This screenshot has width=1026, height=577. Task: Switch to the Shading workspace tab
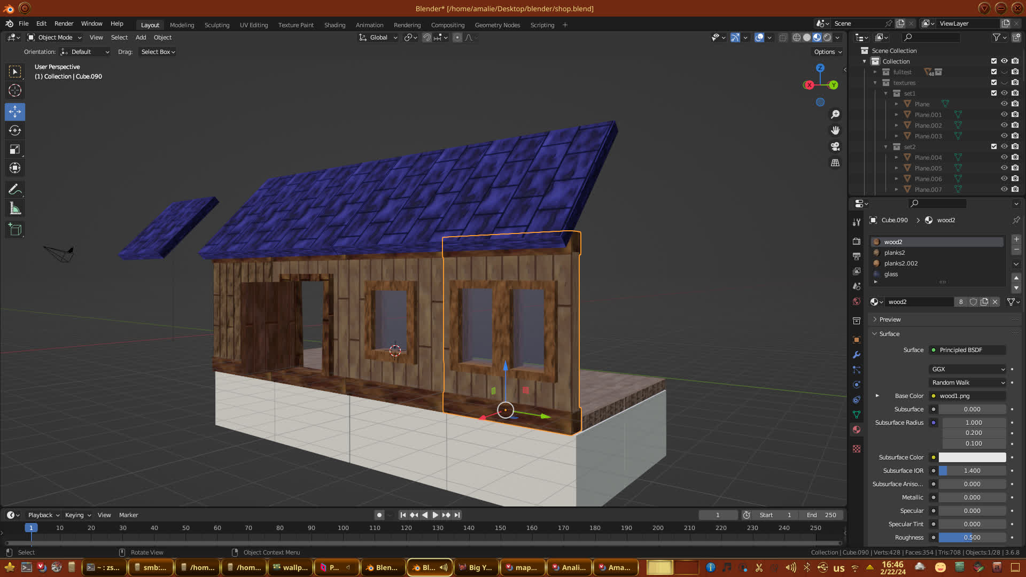coord(335,25)
